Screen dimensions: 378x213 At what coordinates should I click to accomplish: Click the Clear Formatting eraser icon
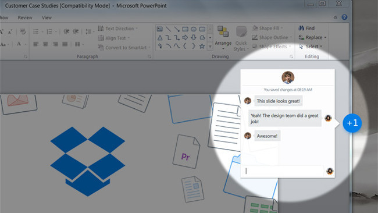pyautogui.click(x=23, y=31)
